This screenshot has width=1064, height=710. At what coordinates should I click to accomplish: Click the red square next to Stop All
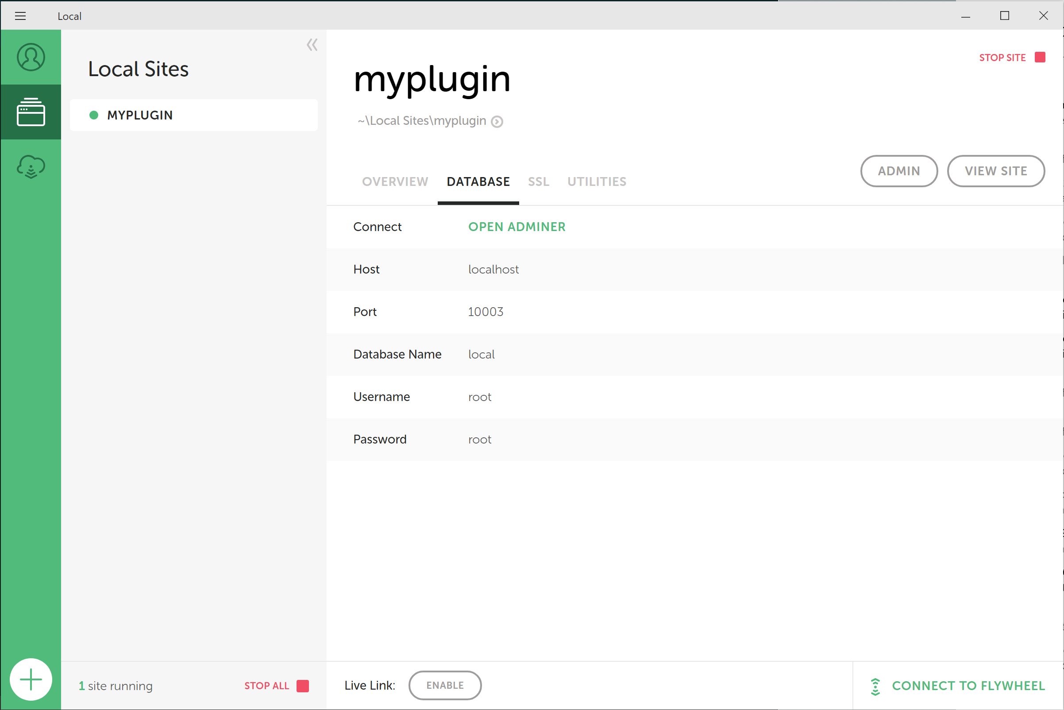pos(302,686)
